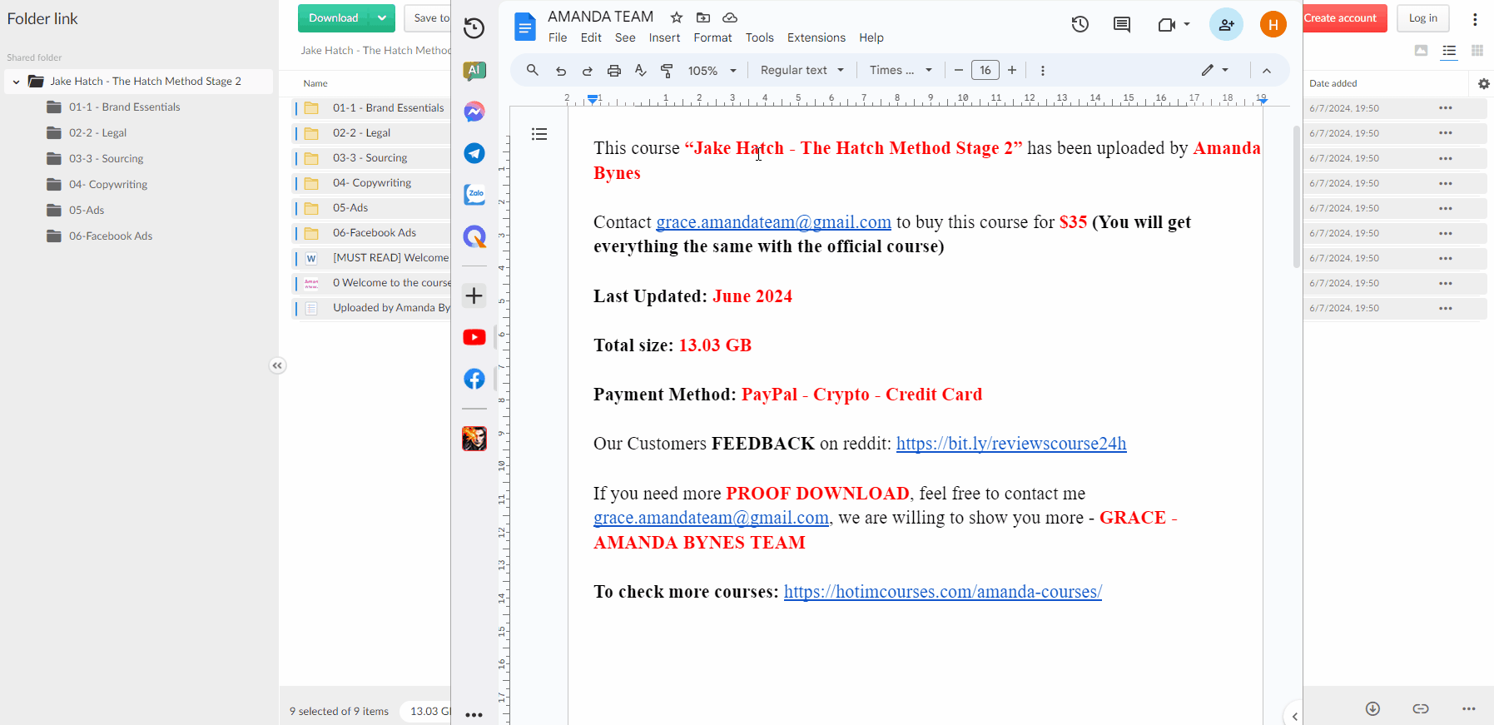Click the print icon in toolbar
The width and height of the screenshot is (1494, 725).
coord(614,71)
